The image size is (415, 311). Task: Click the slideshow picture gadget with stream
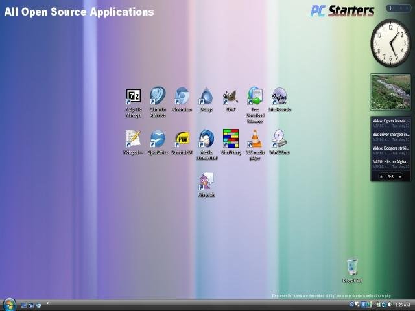click(390, 92)
